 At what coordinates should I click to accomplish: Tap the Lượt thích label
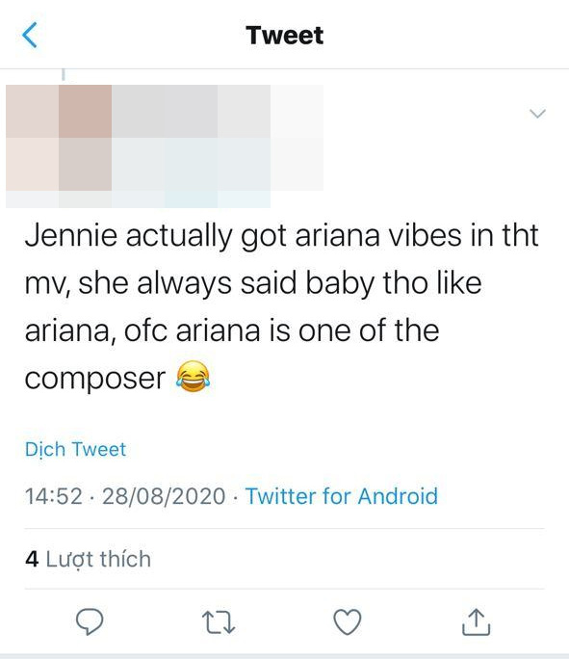tap(98, 559)
